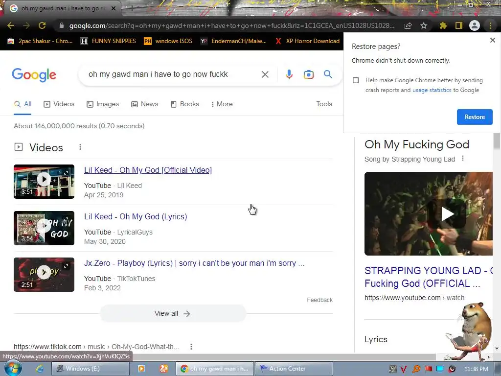Click the Feedback link under videos
Viewport: 501px width, 376px height.
click(x=320, y=300)
